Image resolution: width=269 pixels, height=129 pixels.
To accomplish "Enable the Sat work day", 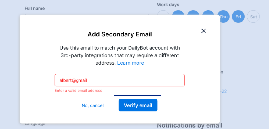I will pos(253,17).
